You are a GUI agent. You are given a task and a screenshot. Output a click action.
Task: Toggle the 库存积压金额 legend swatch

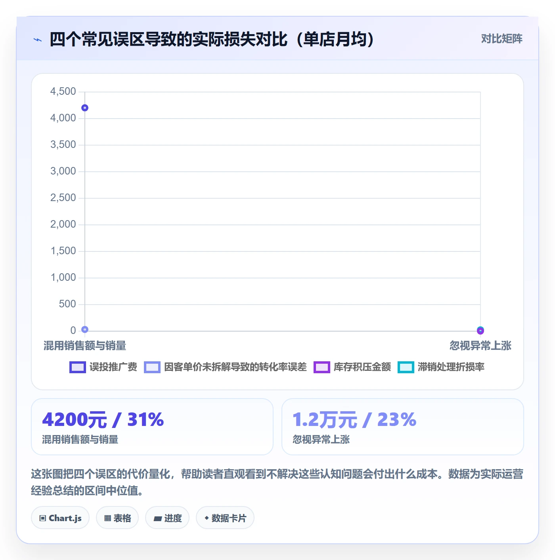coord(322,367)
